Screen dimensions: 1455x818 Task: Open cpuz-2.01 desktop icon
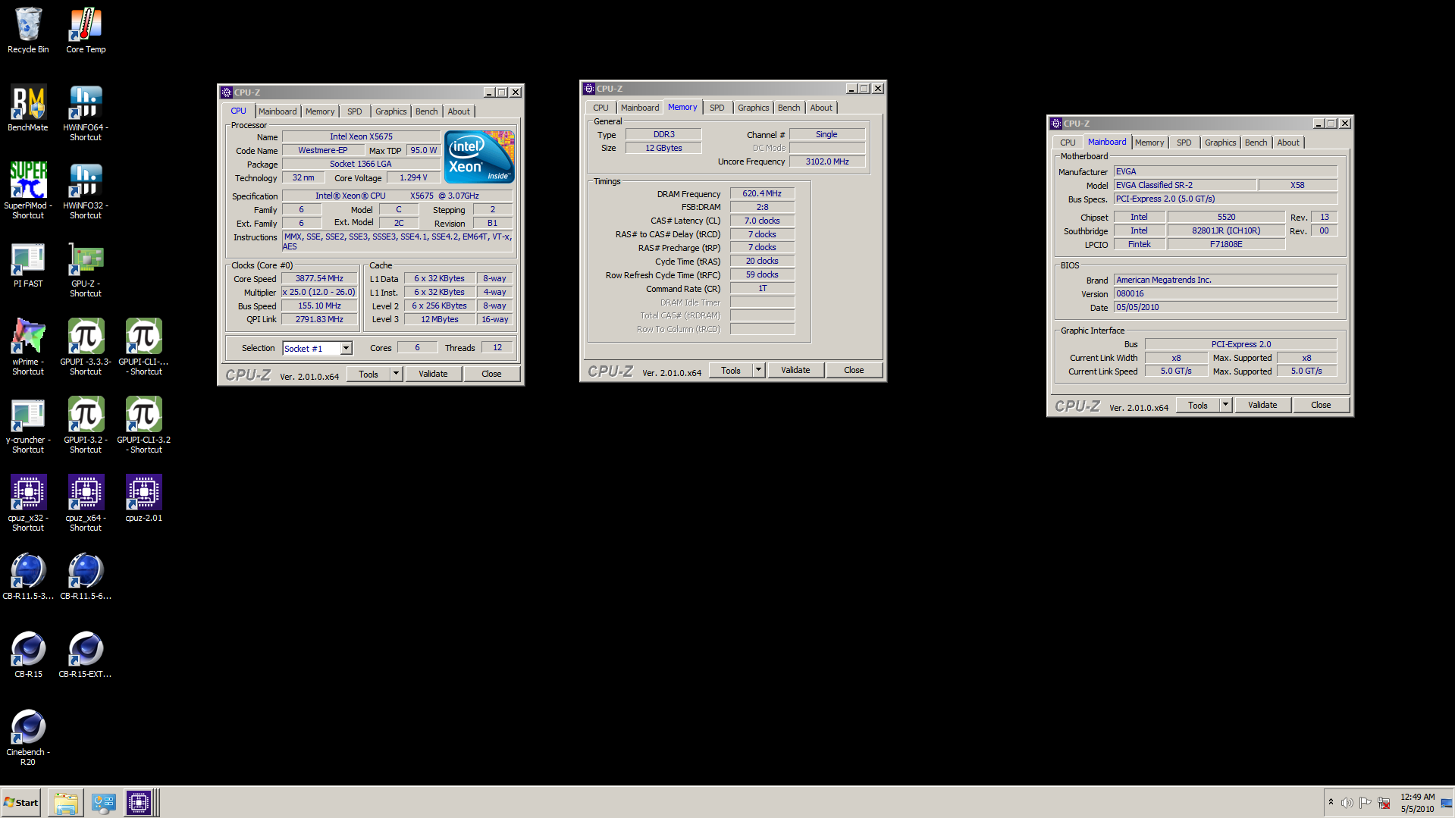(x=144, y=499)
